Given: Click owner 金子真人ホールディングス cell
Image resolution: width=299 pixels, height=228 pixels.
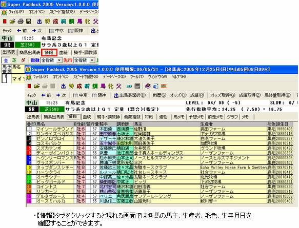Looking at the screenshot, I should coord(167,153).
